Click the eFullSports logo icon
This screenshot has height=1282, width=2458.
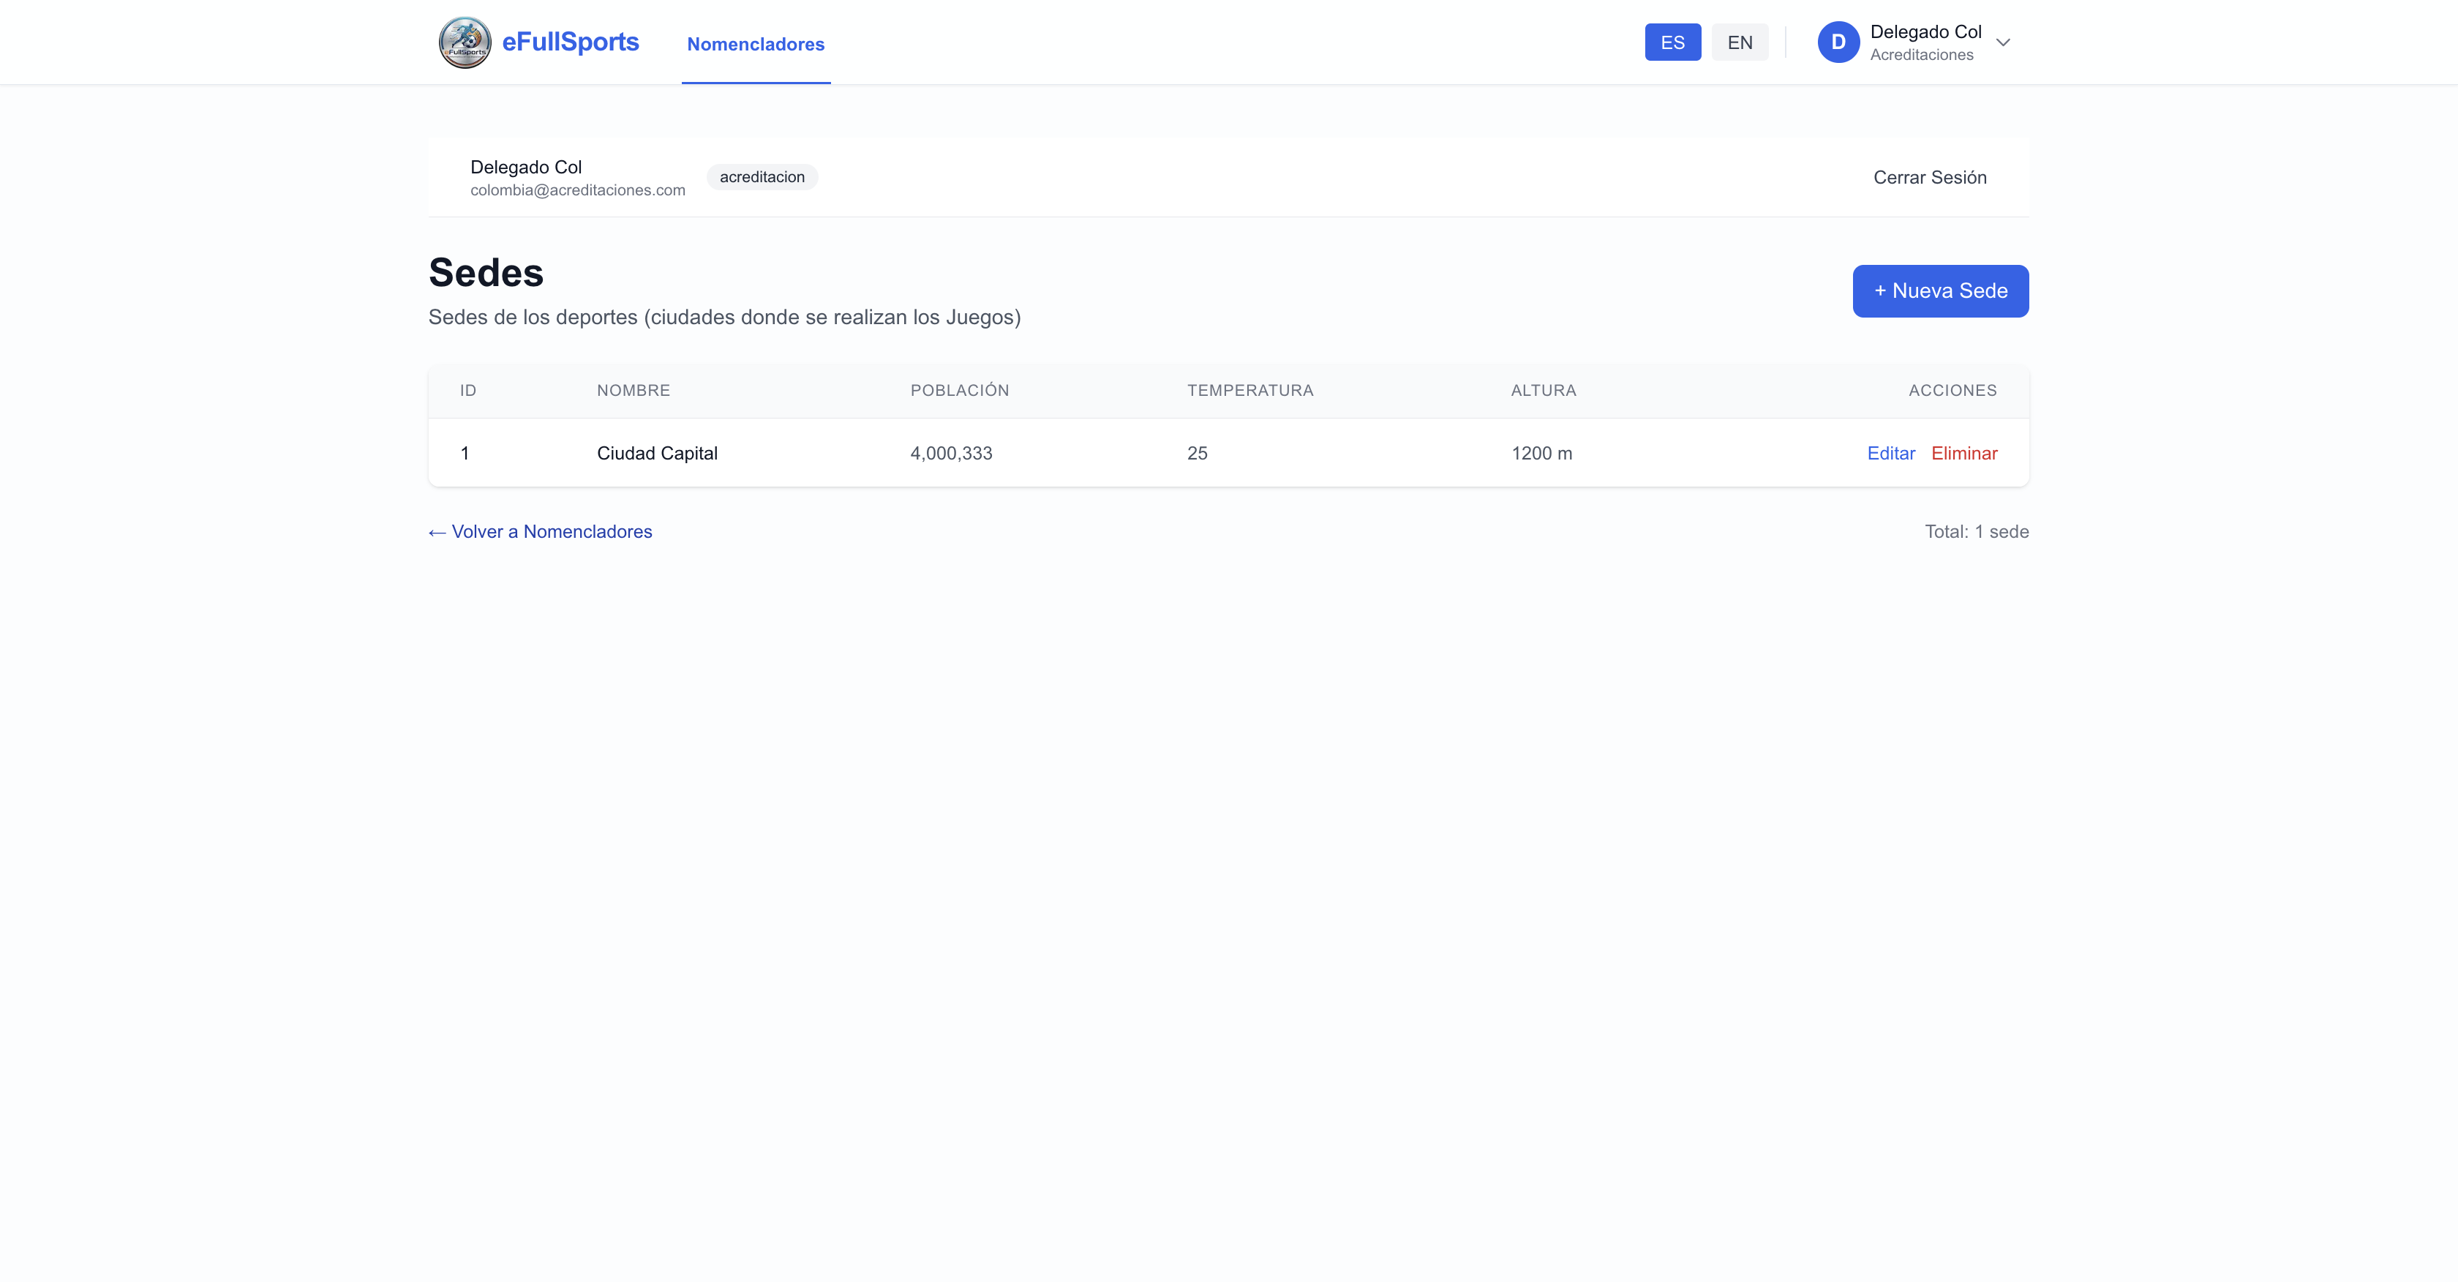[465, 42]
